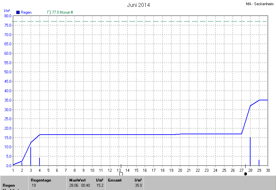This screenshot has height=190, width=276.
Task: Click the new moon symbol near day 27
Action: click(x=245, y=174)
